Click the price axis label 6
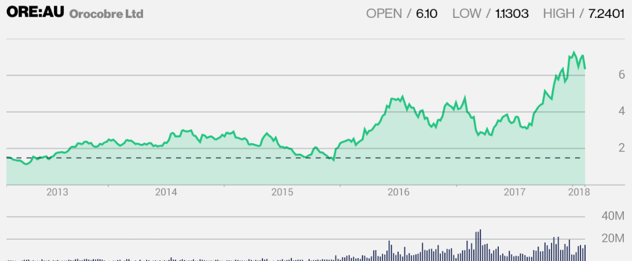632x261 pixels. 622,74
